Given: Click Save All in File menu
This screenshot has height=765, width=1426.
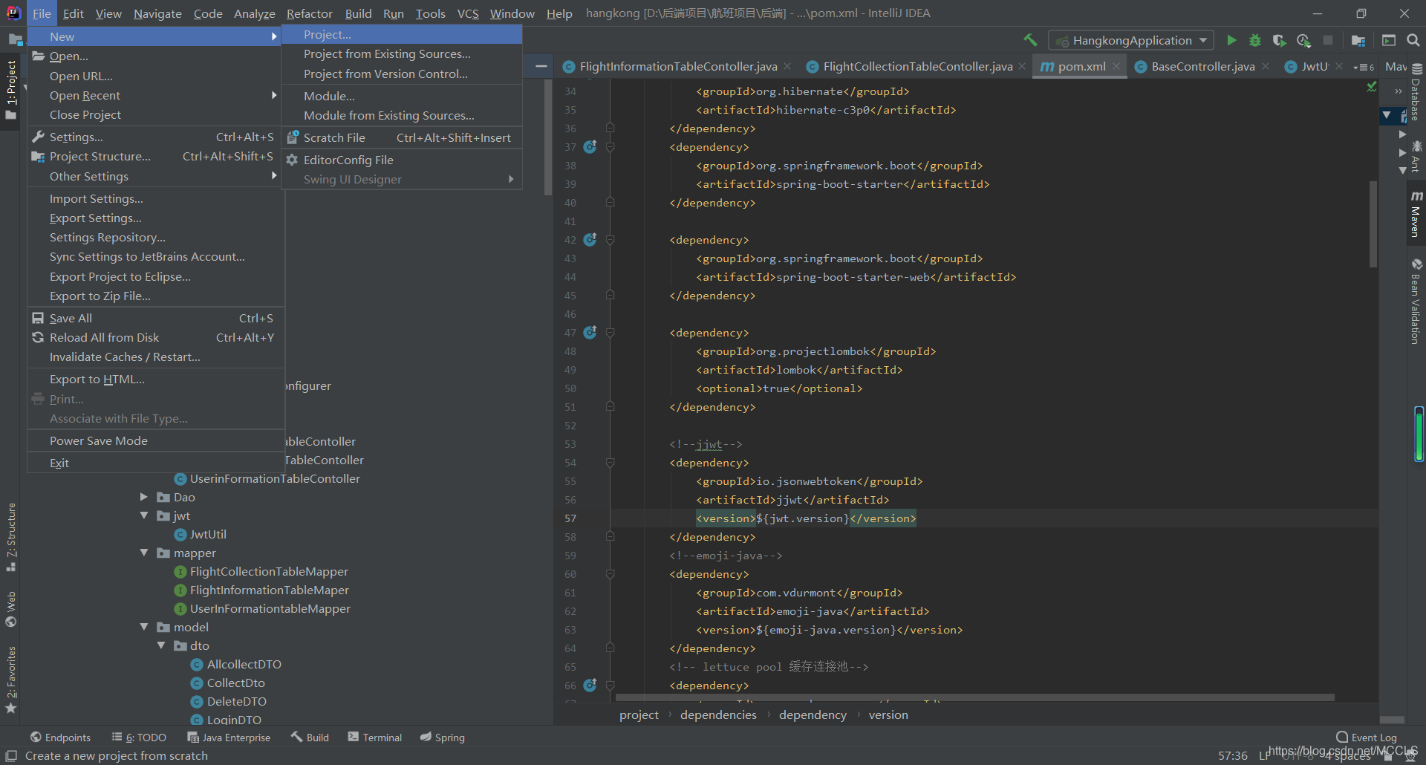Looking at the screenshot, I should tap(156, 319).
